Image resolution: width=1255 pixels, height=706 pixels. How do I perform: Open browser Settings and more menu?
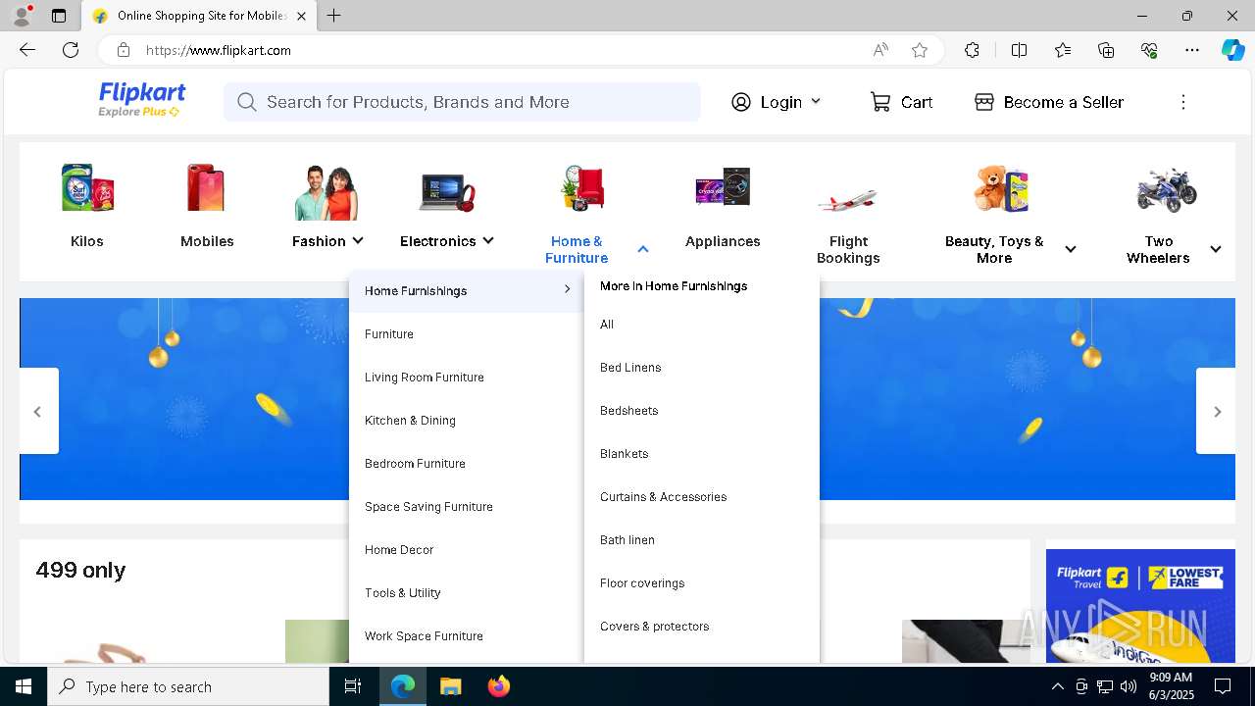pos(1192,50)
